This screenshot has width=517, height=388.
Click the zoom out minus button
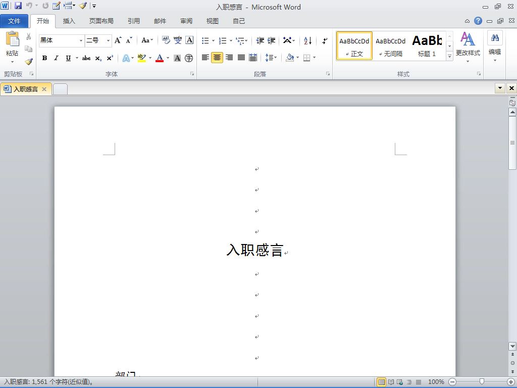(453, 382)
